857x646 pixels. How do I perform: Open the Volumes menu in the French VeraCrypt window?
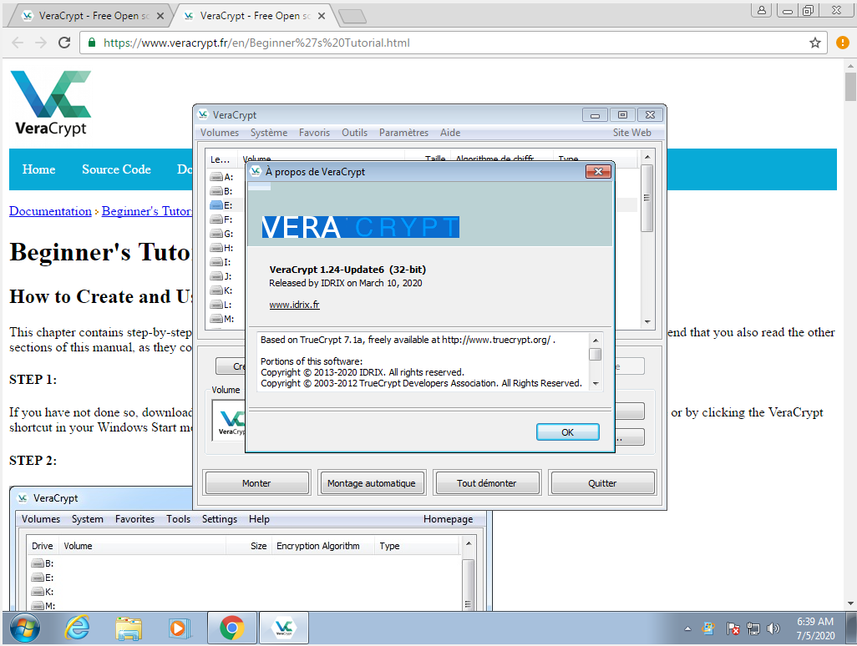pyautogui.click(x=219, y=133)
